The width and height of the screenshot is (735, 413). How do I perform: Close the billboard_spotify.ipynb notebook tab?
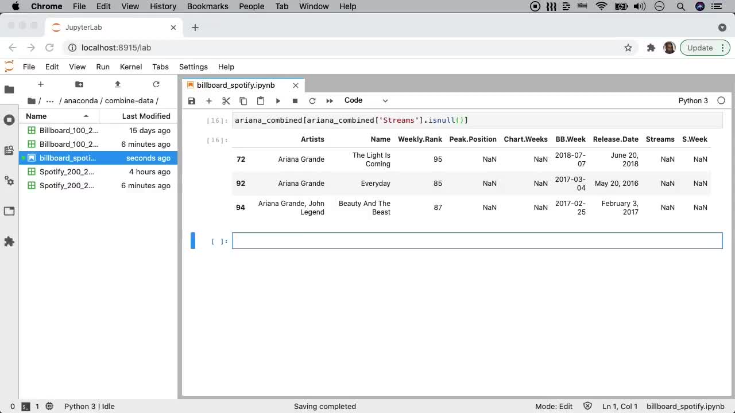coord(296,85)
